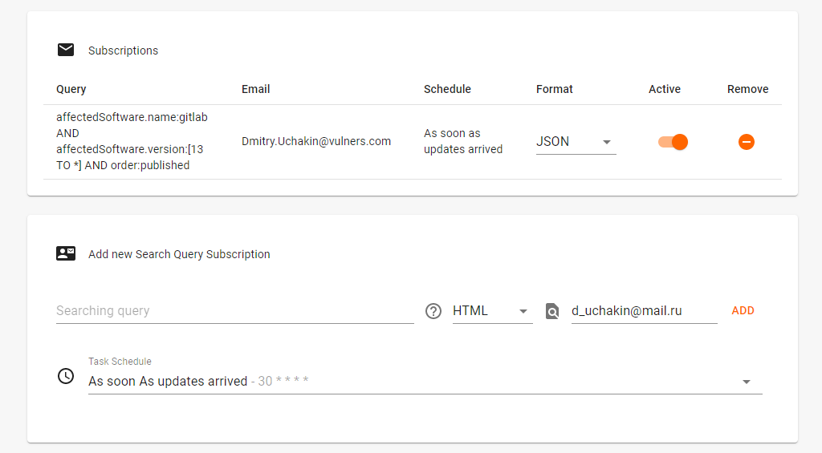The width and height of the screenshot is (822, 453).
Task: Click the Schedule column header
Action: pos(447,89)
